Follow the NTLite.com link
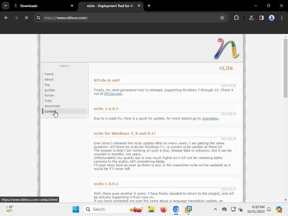Viewport: 288px width, 216px height. [113, 94]
